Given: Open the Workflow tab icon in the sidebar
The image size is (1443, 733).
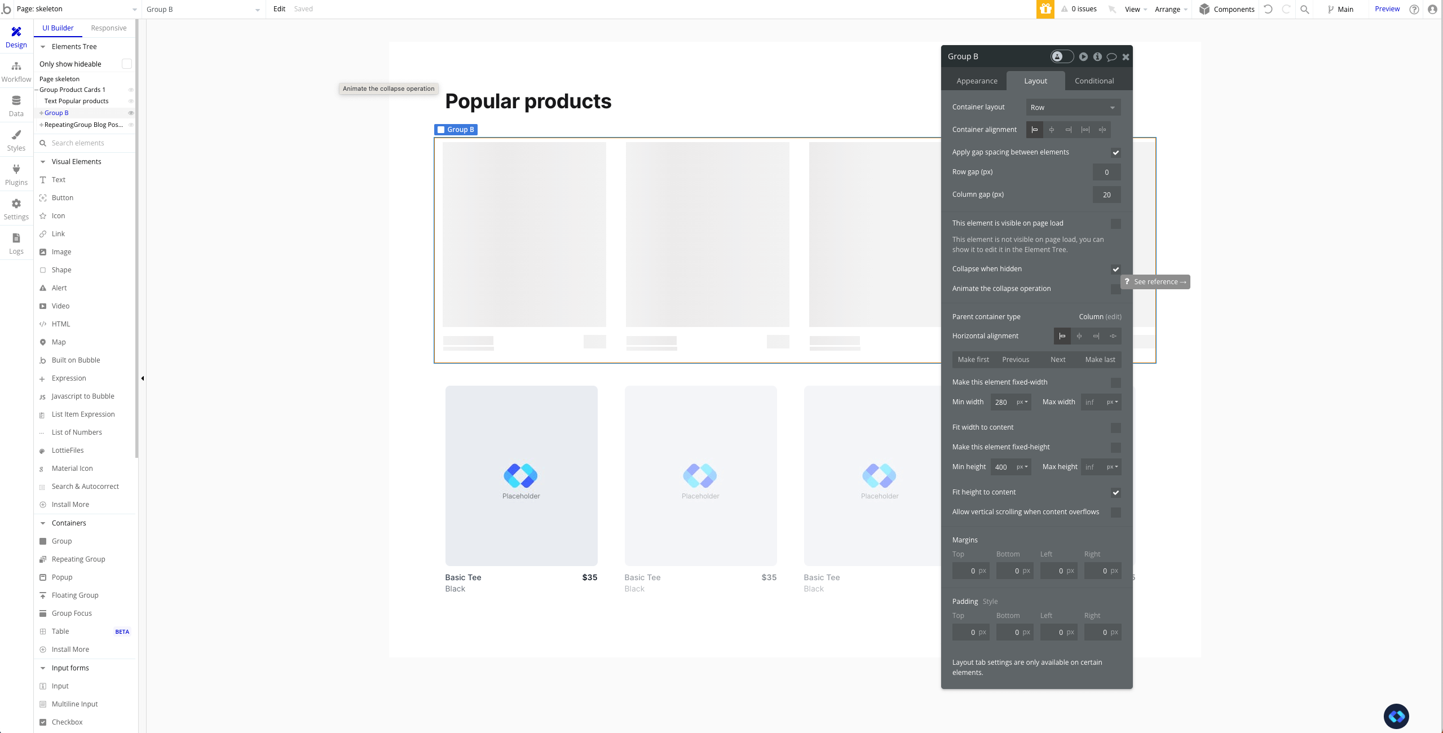Looking at the screenshot, I should [16, 72].
